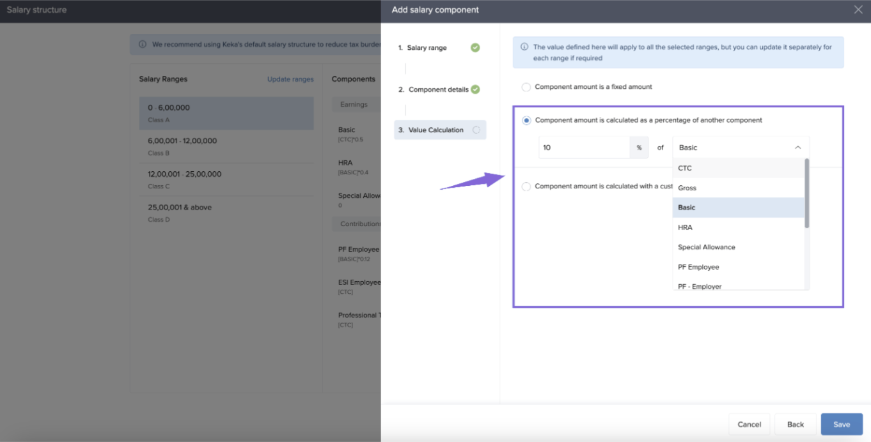Click the Value Calculation step status circle
This screenshot has height=442, width=871.
tap(476, 130)
